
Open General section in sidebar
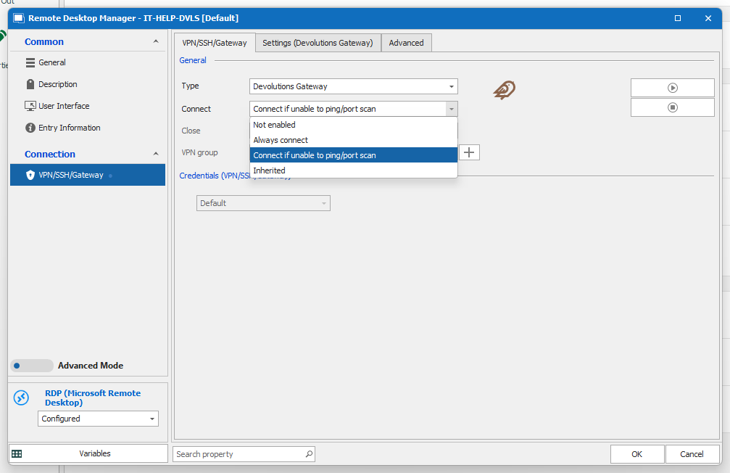(52, 62)
